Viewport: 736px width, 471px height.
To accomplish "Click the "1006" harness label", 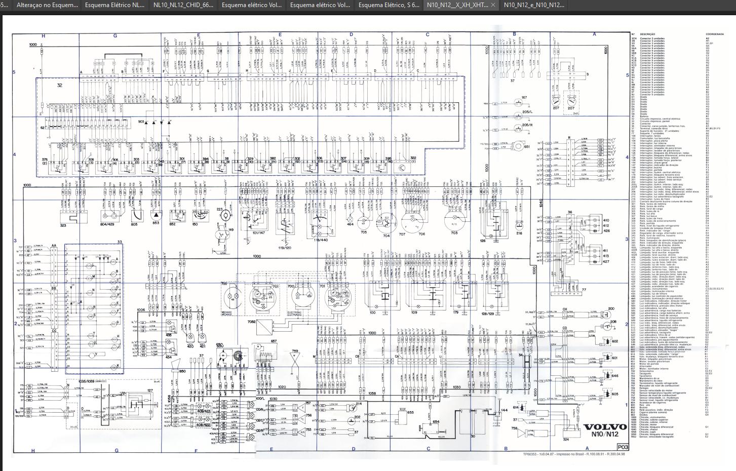I will tap(141, 309).
